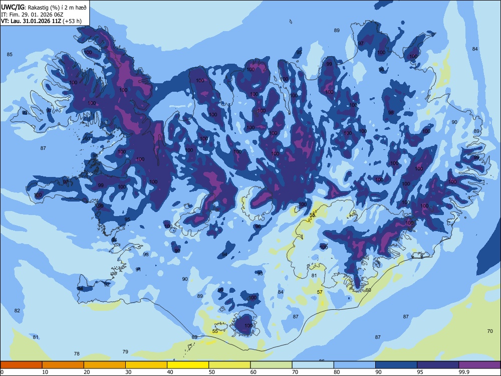Click the humidity value 78 on the map
The width and height of the screenshot is (501, 376).
pyautogui.click(x=77, y=353)
